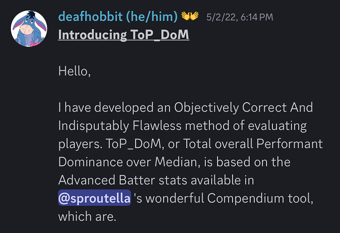Click the word wonderful after the mention

[175, 198]
